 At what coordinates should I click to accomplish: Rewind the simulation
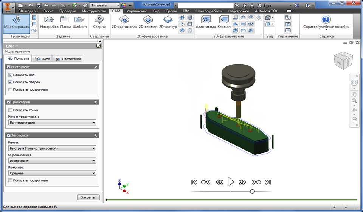coord(219,182)
